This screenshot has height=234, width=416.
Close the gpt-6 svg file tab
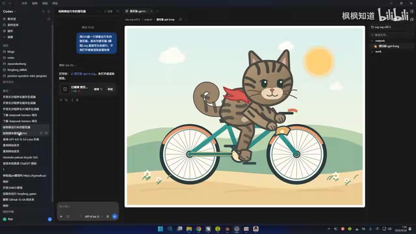point(151,12)
